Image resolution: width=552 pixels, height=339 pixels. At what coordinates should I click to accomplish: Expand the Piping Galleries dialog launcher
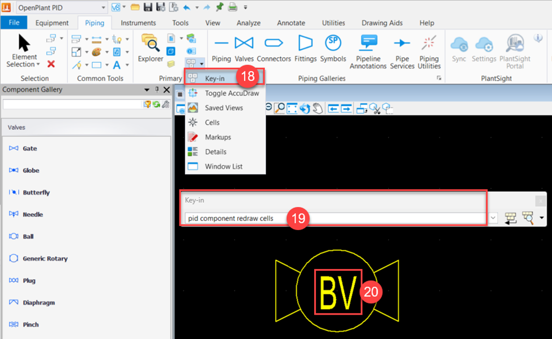(x=439, y=79)
